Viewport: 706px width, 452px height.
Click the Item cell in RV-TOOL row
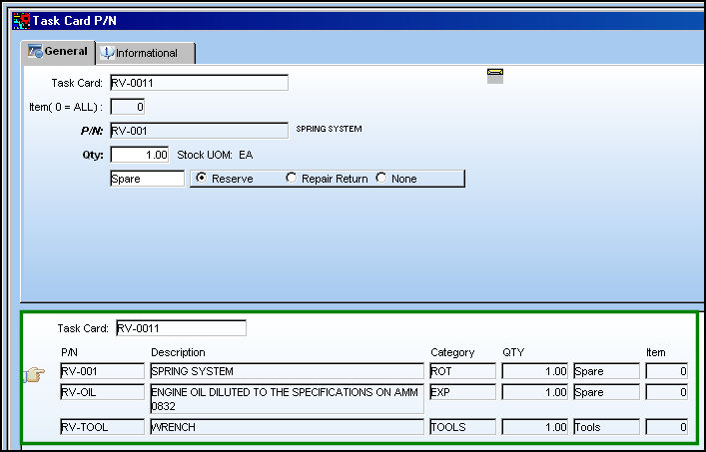[667, 427]
